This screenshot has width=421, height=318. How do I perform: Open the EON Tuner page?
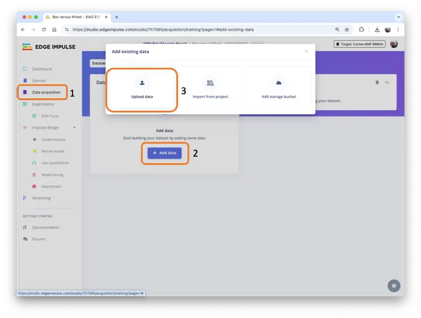50,116
